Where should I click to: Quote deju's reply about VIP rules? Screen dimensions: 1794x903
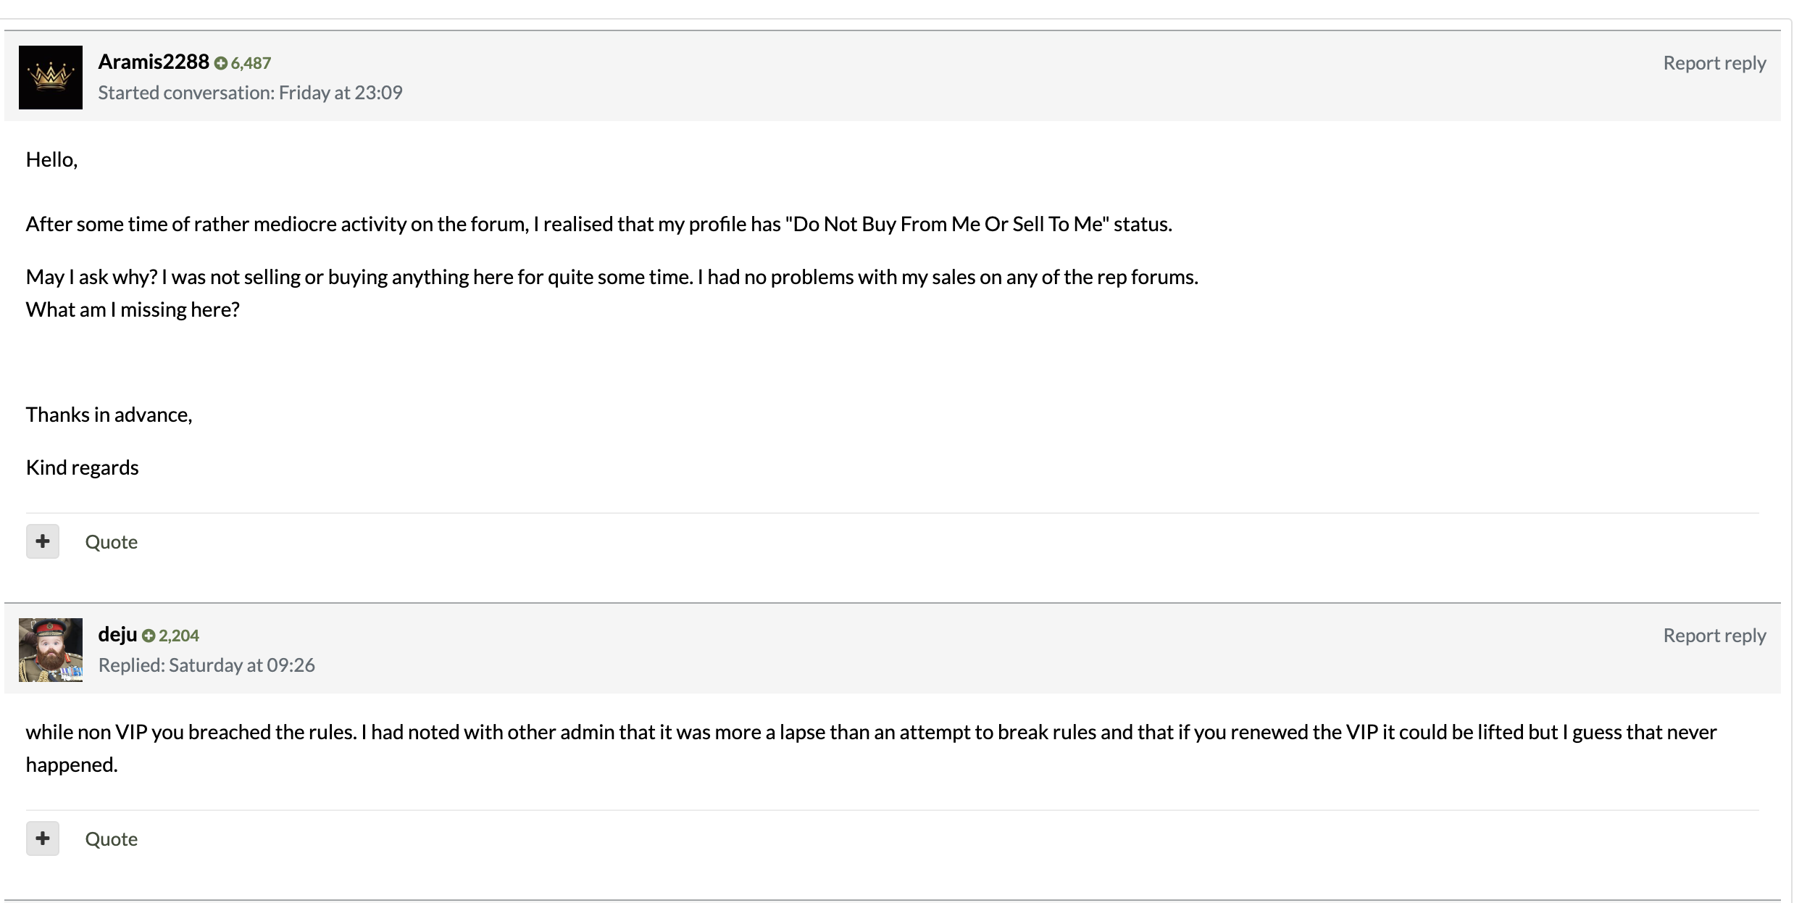click(x=111, y=839)
